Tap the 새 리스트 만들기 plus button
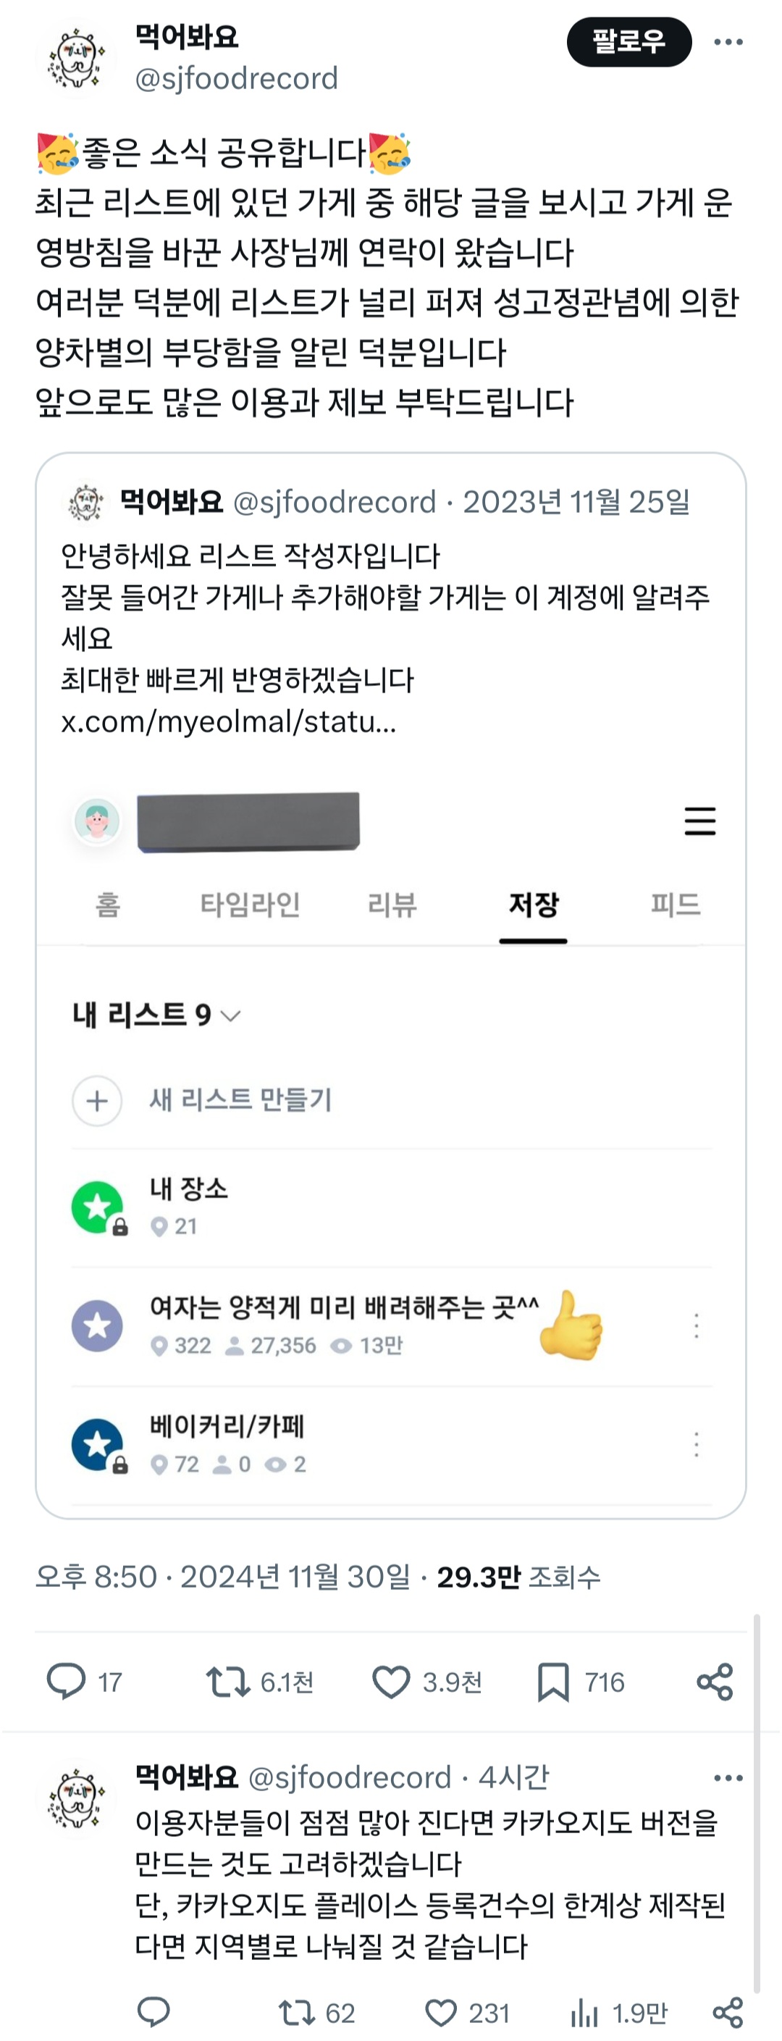The width and height of the screenshot is (782, 2041). [x=96, y=1100]
